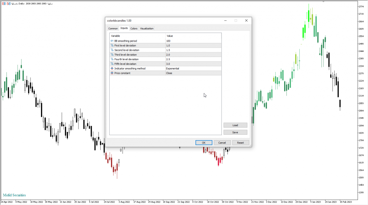The image size is (368, 205).
Task: Go to the Visualization tab
Action: pyautogui.click(x=147, y=28)
